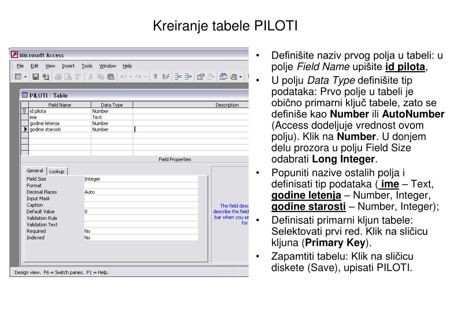Viewport: 451px width, 312px height.
Task: Click the Default Value field showing 0
Action: (141, 212)
